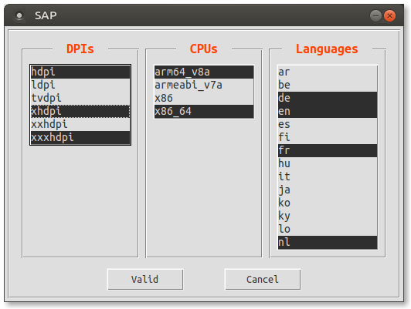
Task: Deselect xxxhdpi density option
Action: click(x=80, y=137)
